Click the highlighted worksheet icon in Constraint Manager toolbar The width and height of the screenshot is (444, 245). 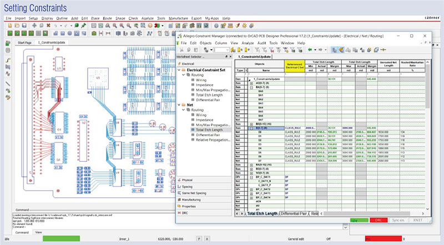[x=335, y=50]
